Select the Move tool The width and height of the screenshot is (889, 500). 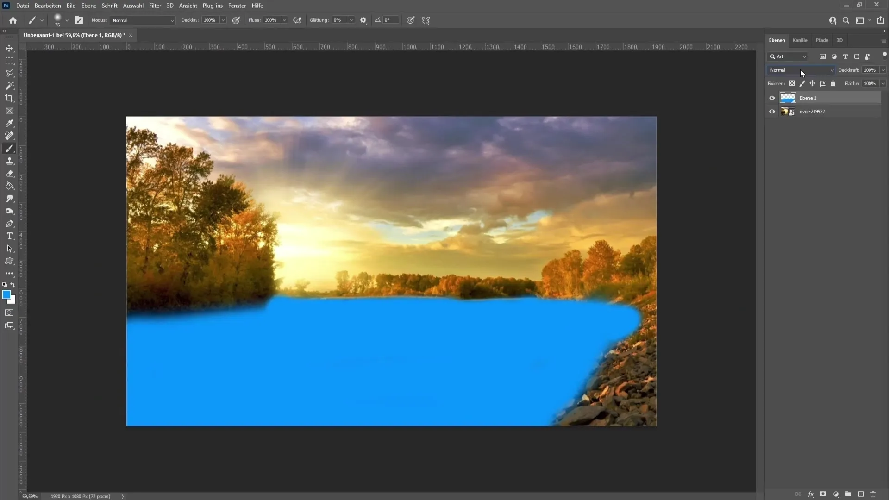tap(9, 48)
